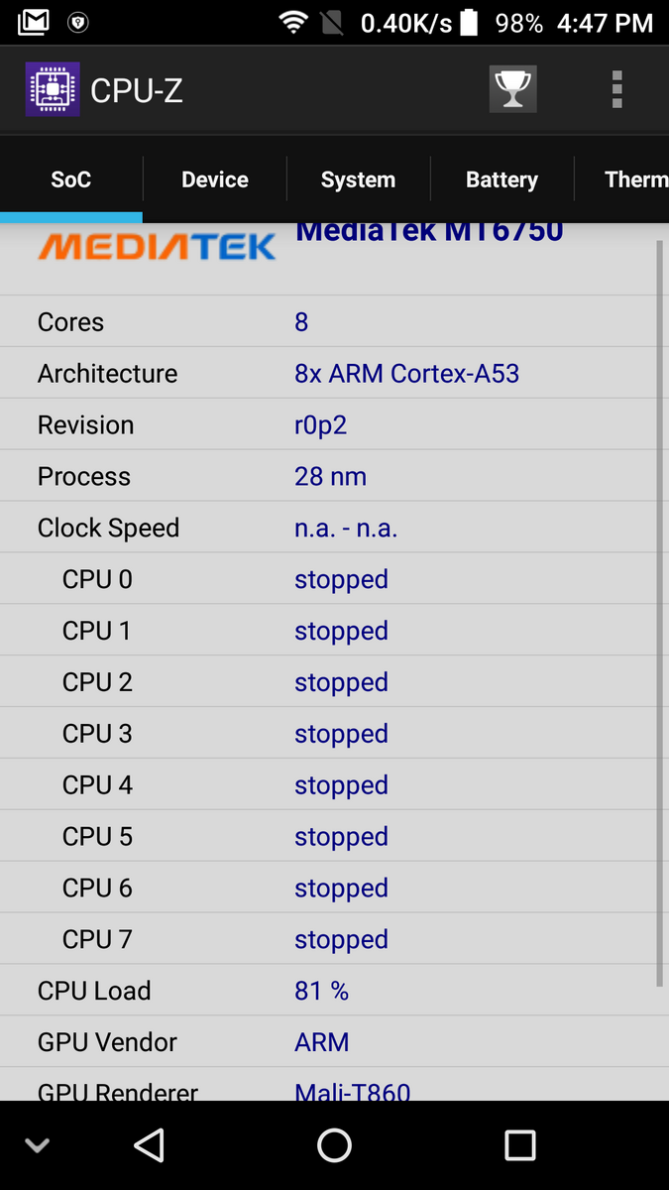
Task: Tap the Wi-Fi status icon
Action: (293, 22)
